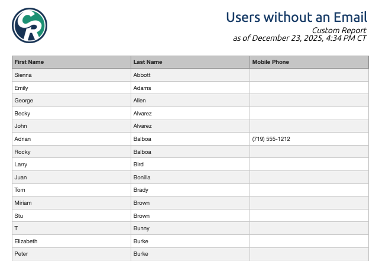The width and height of the screenshot is (379, 261).
Task: Select the Adrian first name cell
Action: (22, 139)
